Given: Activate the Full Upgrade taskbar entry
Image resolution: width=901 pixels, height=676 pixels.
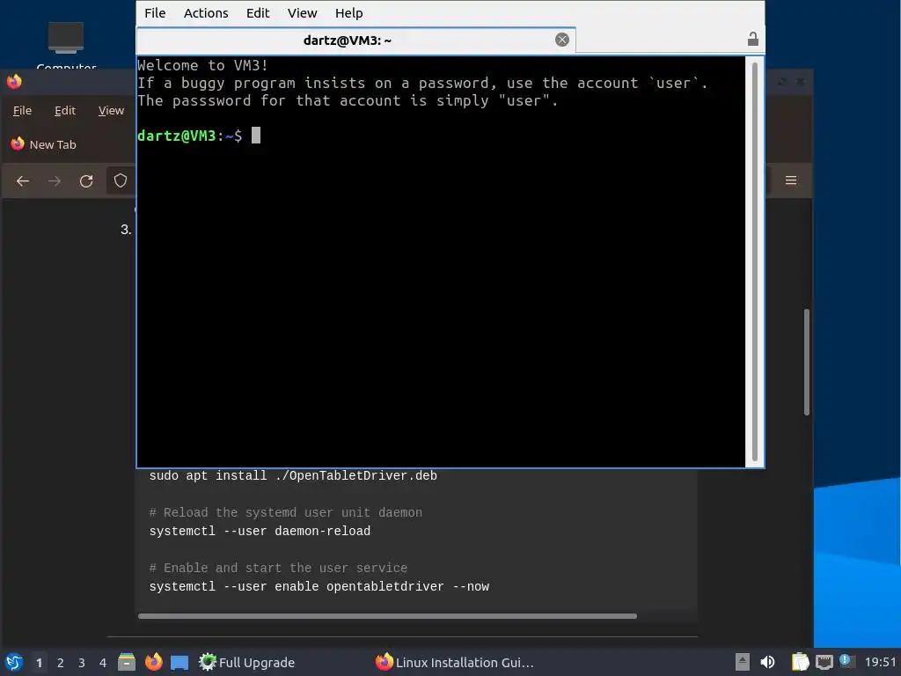Looking at the screenshot, I should point(247,662).
